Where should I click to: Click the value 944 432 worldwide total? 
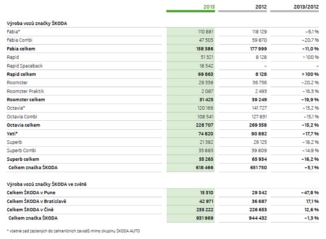click(x=258, y=218)
